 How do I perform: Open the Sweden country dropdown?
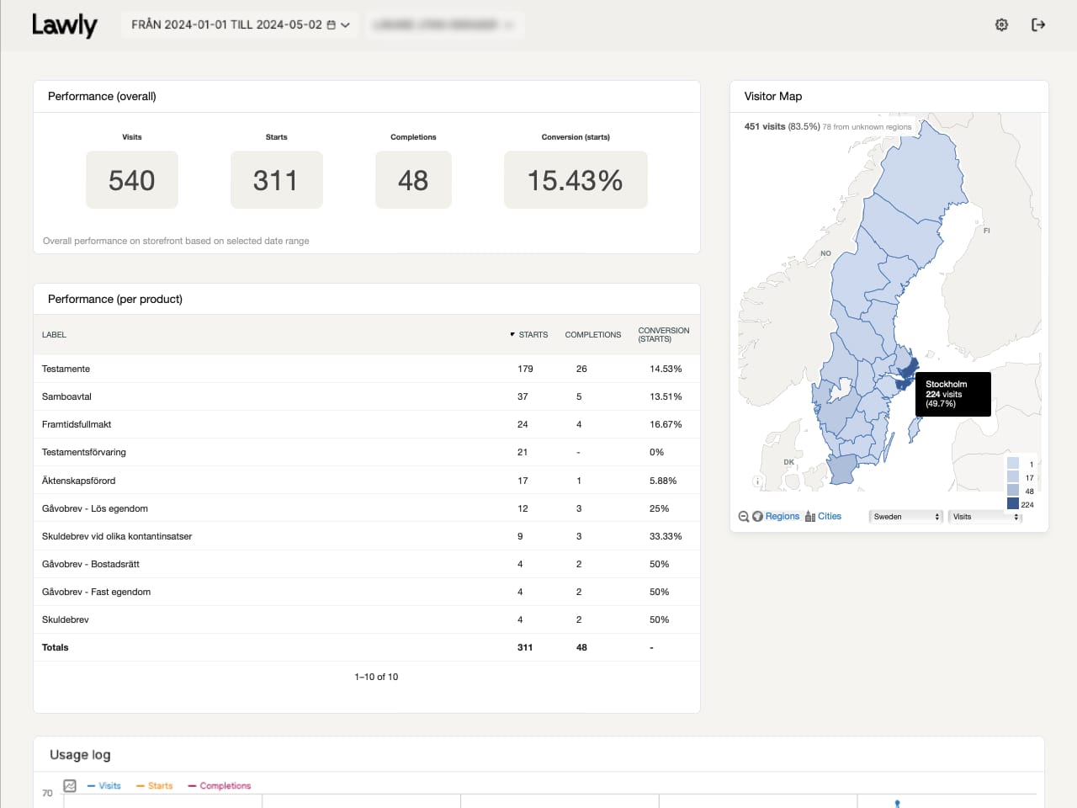(905, 517)
